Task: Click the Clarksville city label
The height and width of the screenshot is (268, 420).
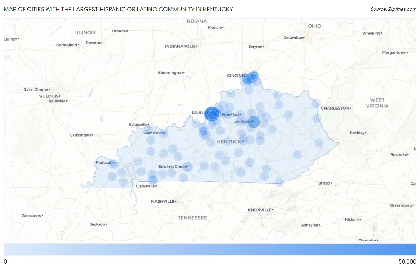Action: [145, 186]
